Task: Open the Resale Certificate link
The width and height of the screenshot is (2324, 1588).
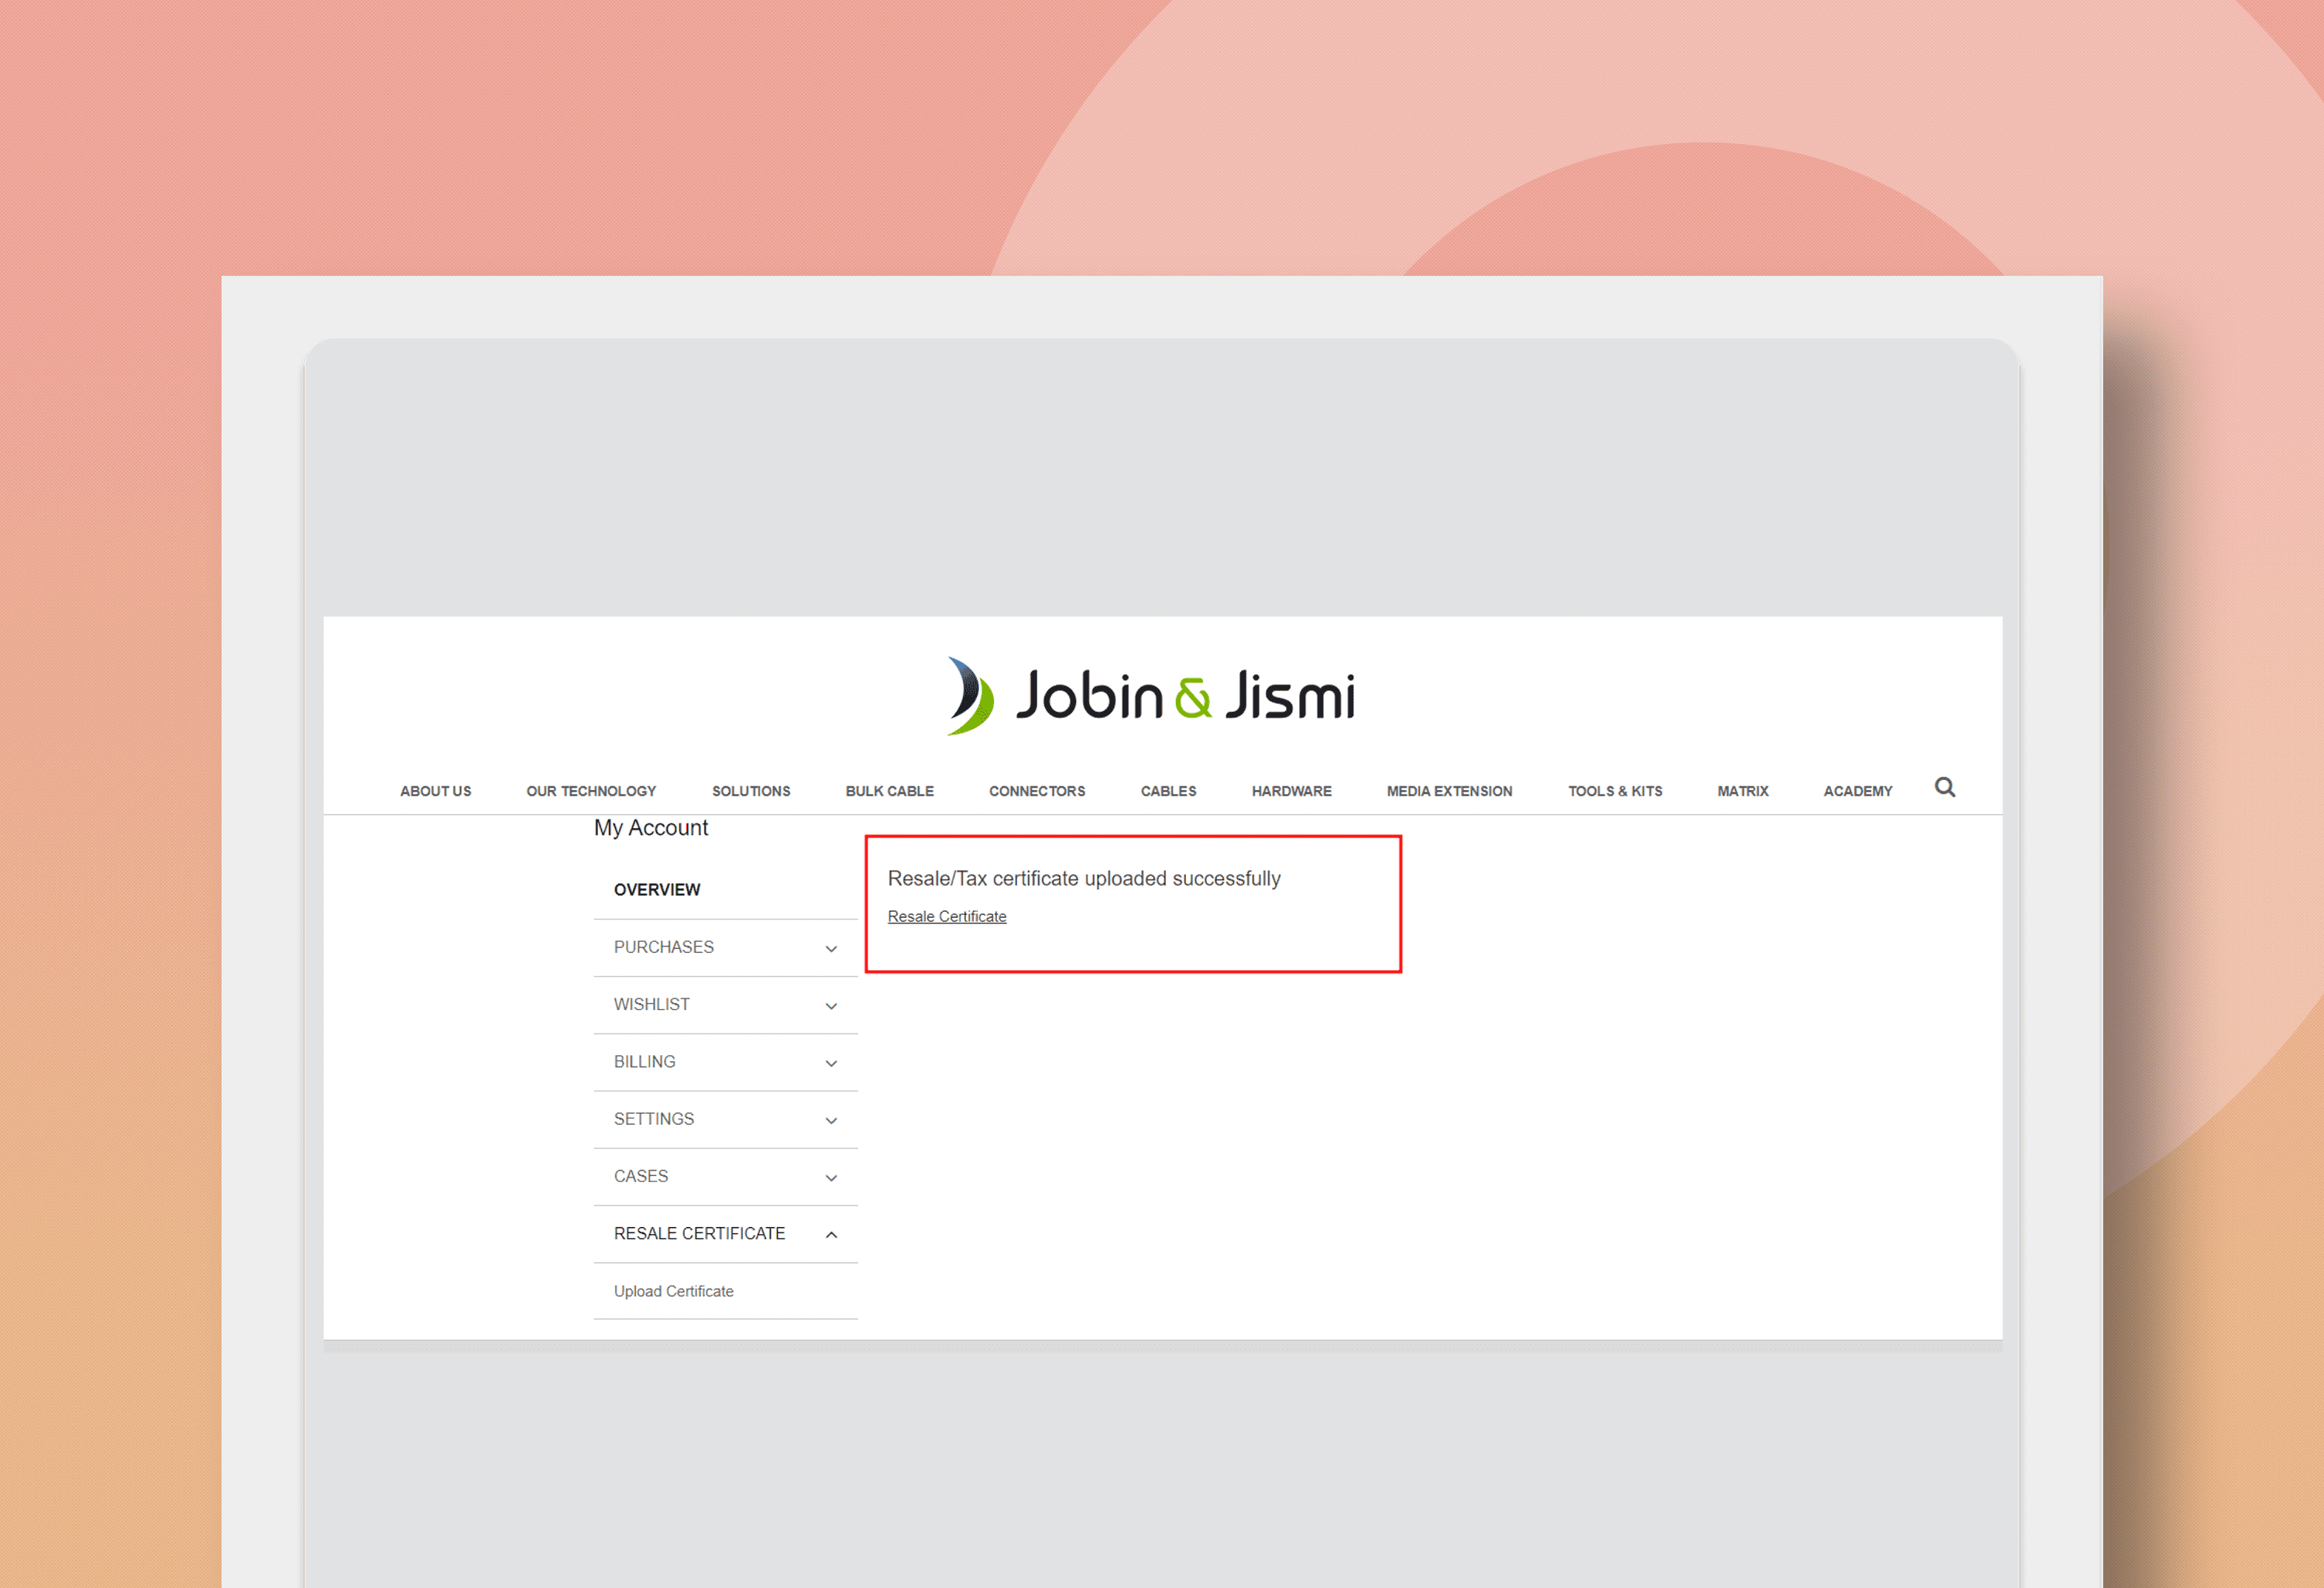Action: [x=946, y=916]
